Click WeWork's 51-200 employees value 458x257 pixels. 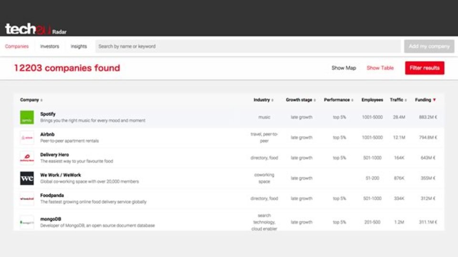[x=372, y=178]
